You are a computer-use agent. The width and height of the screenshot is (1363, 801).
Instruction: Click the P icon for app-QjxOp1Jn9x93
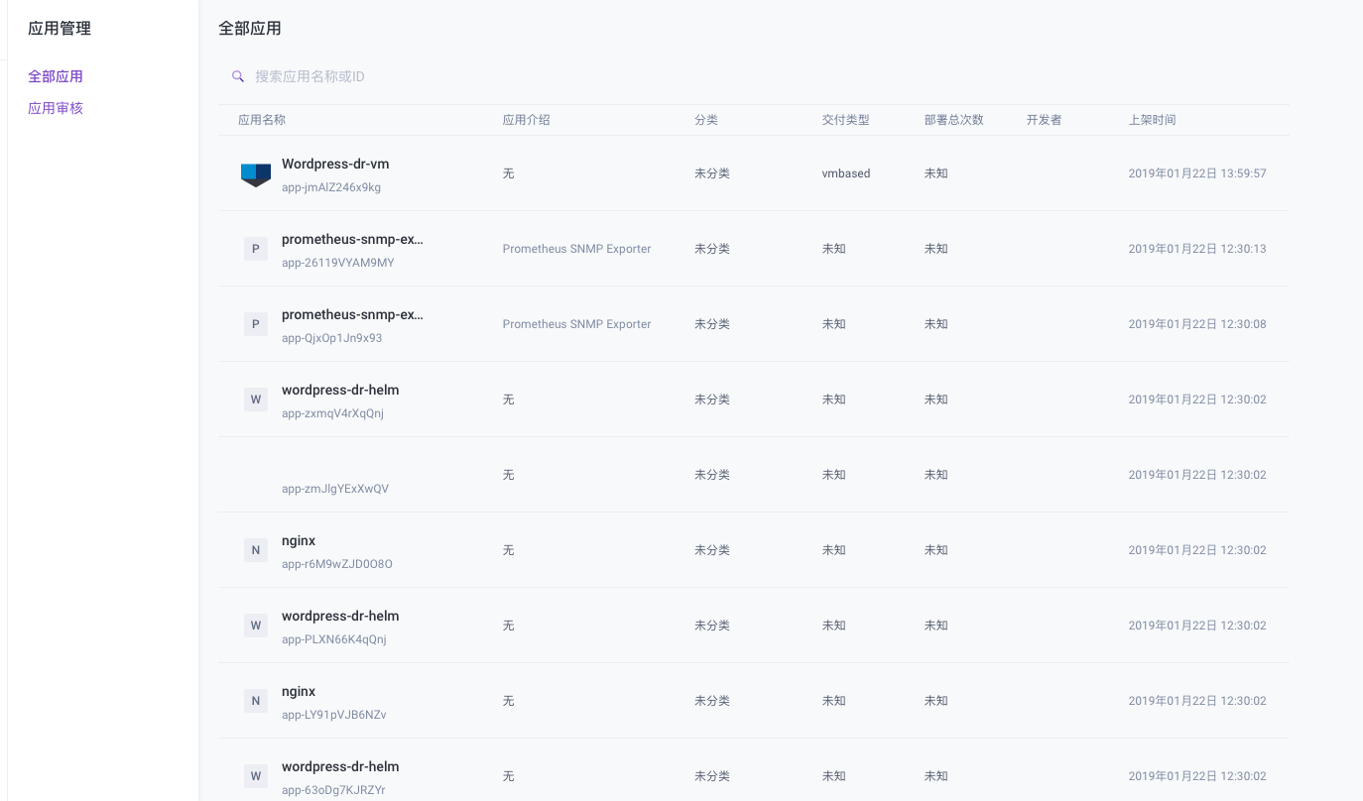coord(256,324)
